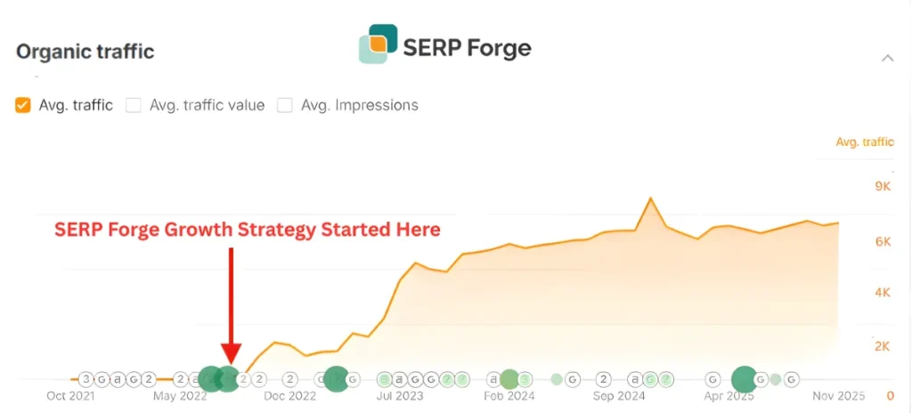Click the rightmost "G" marker on timeline
Screen dimensions: 912x413
[791, 379]
